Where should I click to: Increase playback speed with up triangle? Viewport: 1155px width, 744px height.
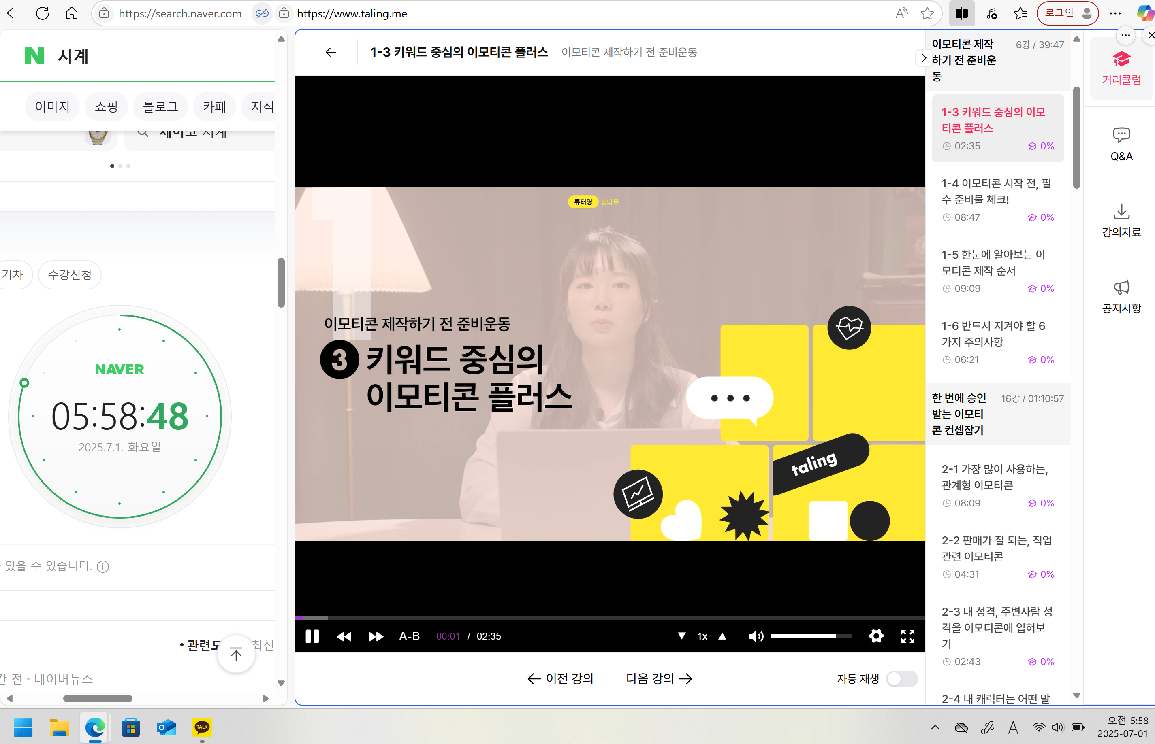click(x=722, y=636)
